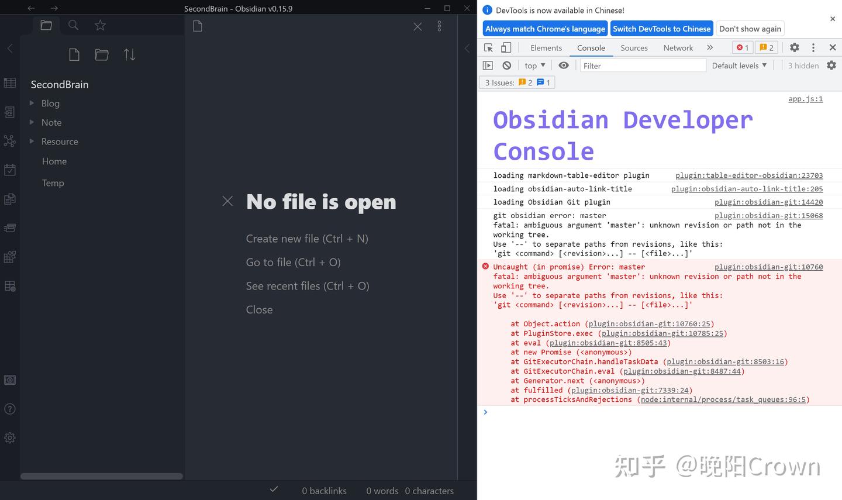Dismiss the language banner with Don't show again
This screenshot has height=500, width=842.
750,28
